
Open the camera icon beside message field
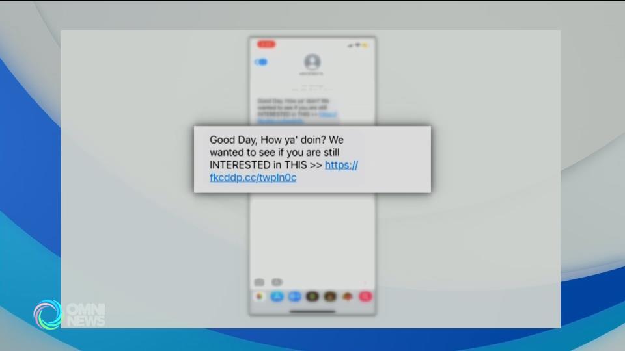point(259,282)
